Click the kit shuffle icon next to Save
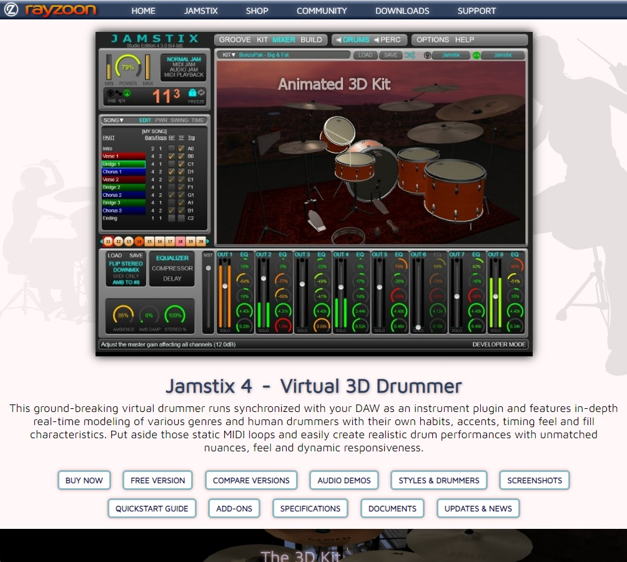Image resolution: width=627 pixels, height=562 pixels. pos(410,55)
